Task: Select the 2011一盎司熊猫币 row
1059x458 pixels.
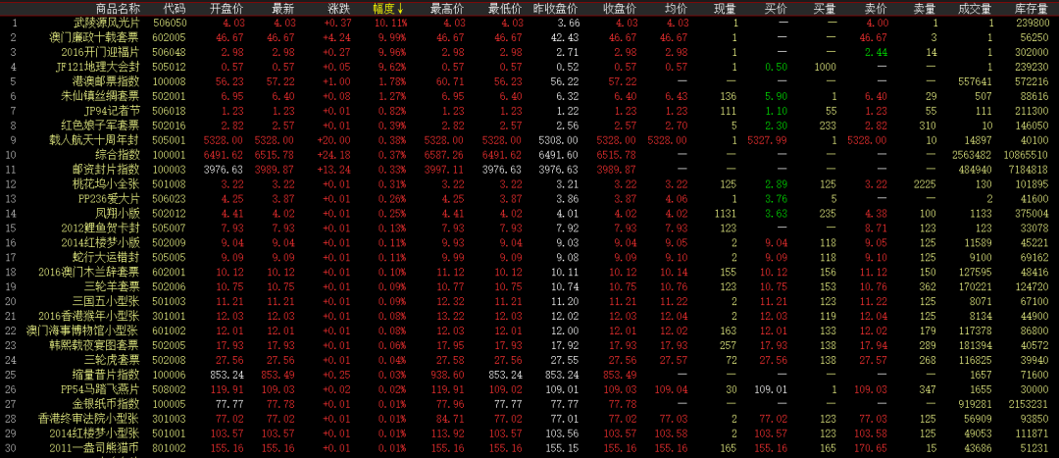Action: click(529, 447)
